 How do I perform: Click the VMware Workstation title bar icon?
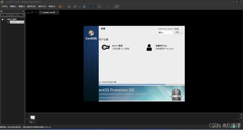click(2, 2)
